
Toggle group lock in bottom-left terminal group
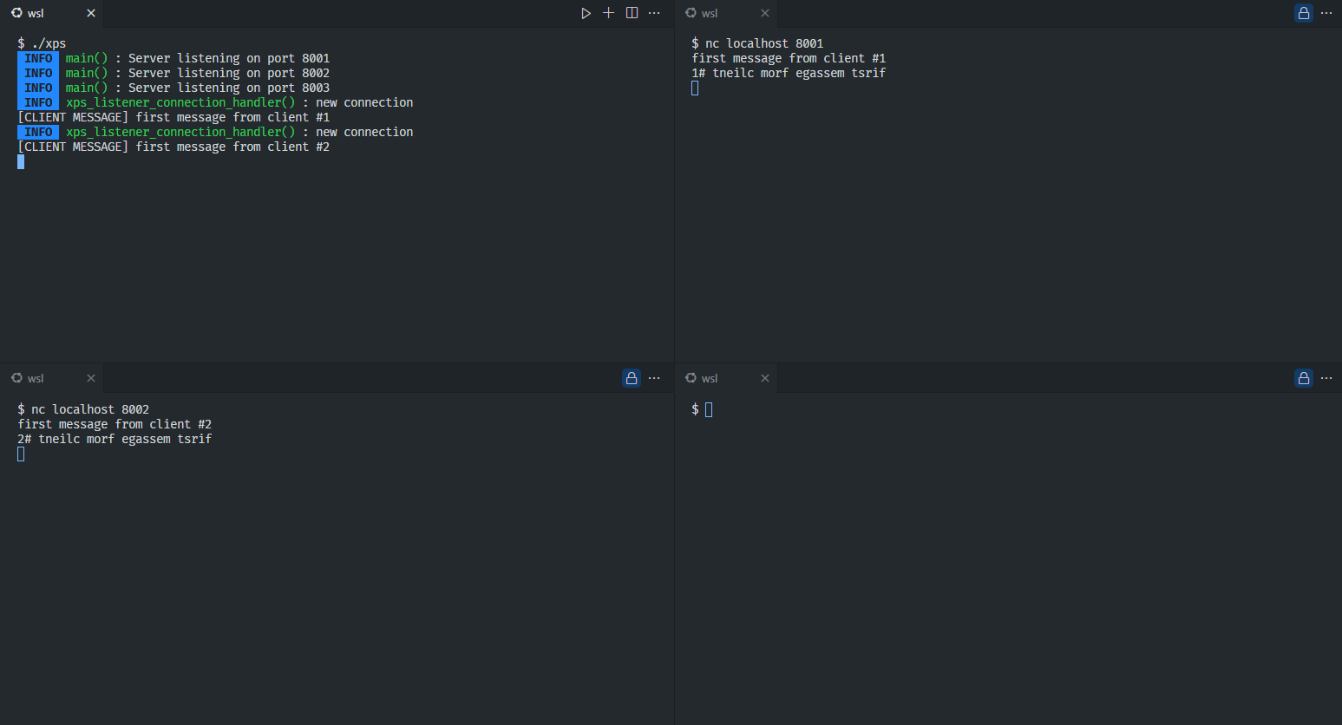[x=632, y=378]
